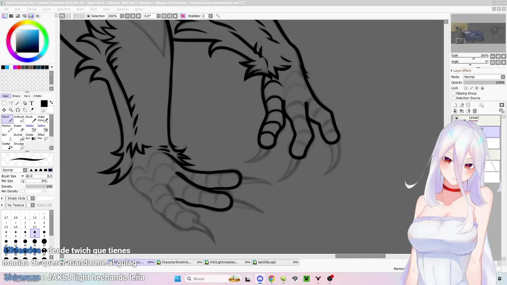Open JanChibi.sai2 document tab

point(276,262)
